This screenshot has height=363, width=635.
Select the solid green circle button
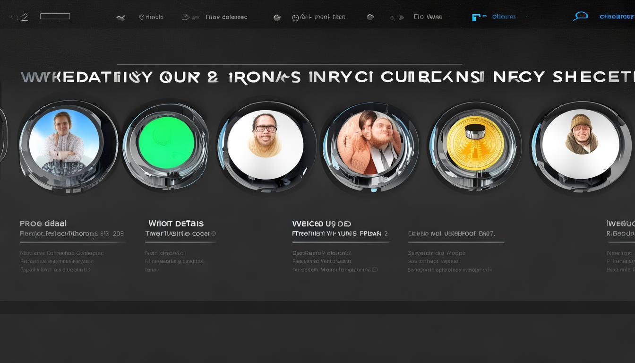(166, 144)
